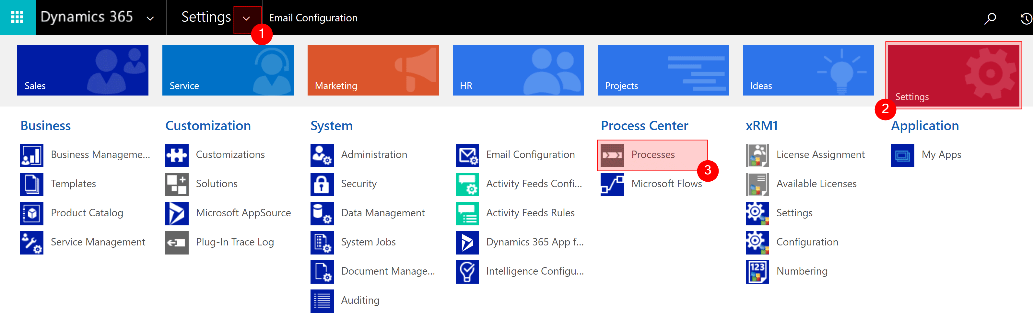Open License Assignment link
This screenshot has height=317, width=1033.
(x=820, y=155)
